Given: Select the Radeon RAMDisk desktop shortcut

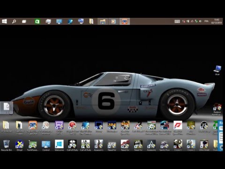Looking at the screenshot, I should [217, 109].
